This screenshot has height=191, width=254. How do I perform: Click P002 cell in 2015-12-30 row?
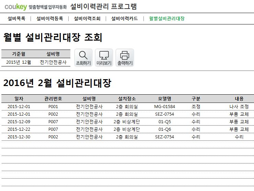tap(53, 137)
